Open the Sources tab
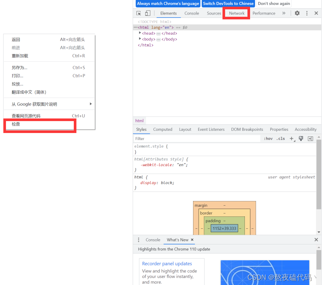The height and width of the screenshot is (285, 322). pyautogui.click(x=214, y=13)
